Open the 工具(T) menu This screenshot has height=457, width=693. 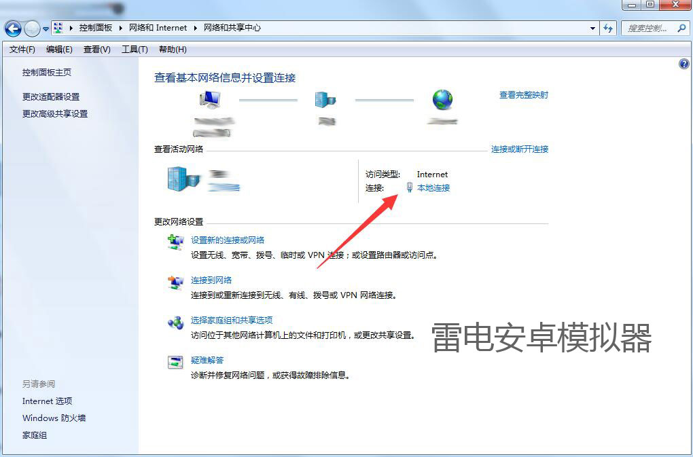point(134,50)
